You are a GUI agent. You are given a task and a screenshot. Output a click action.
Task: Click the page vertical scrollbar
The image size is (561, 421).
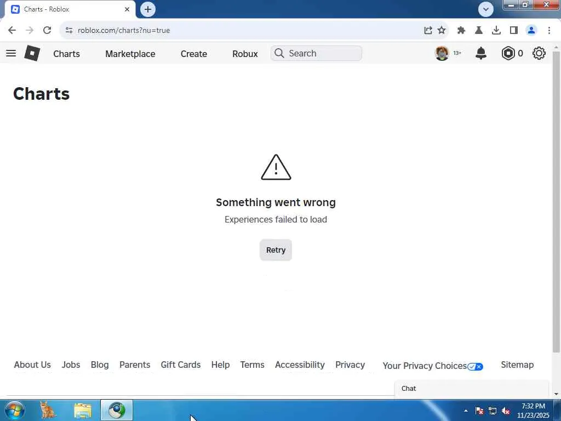tap(556, 201)
